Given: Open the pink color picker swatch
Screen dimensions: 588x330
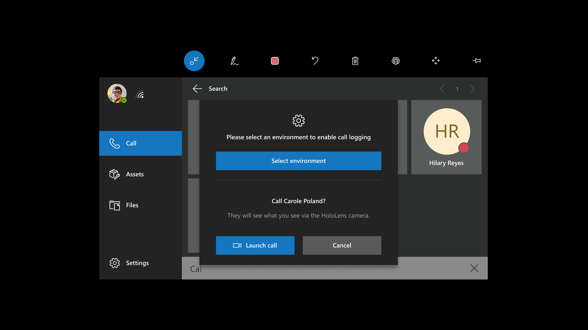Looking at the screenshot, I should point(275,61).
